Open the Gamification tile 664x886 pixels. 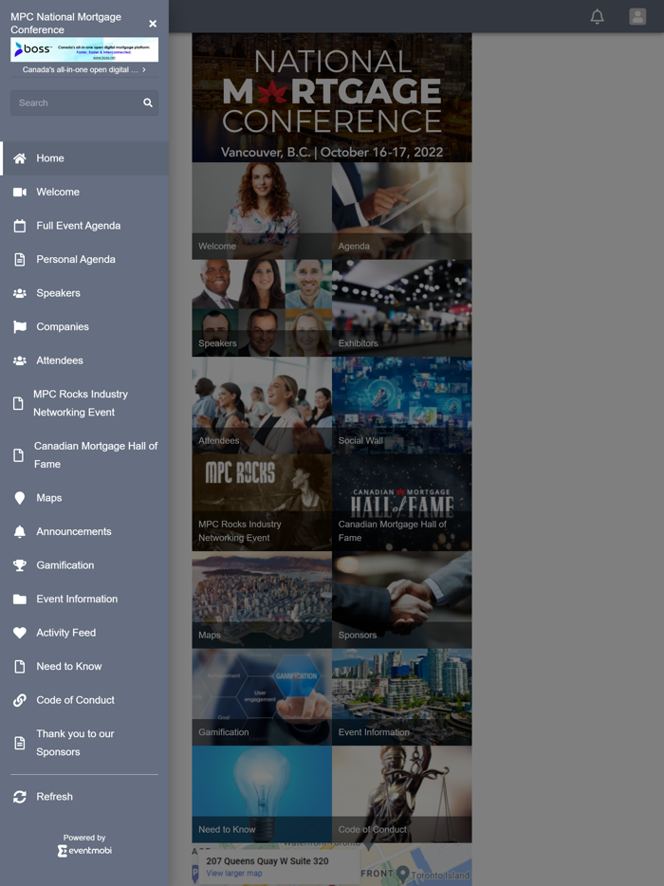point(262,696)
